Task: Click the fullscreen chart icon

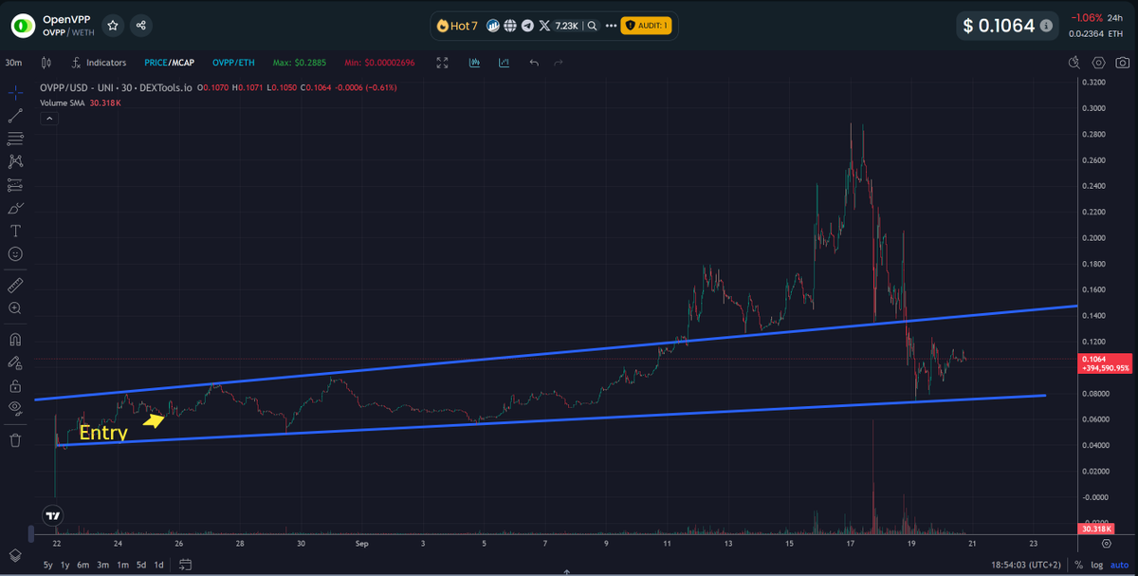Action: point(442,63)
